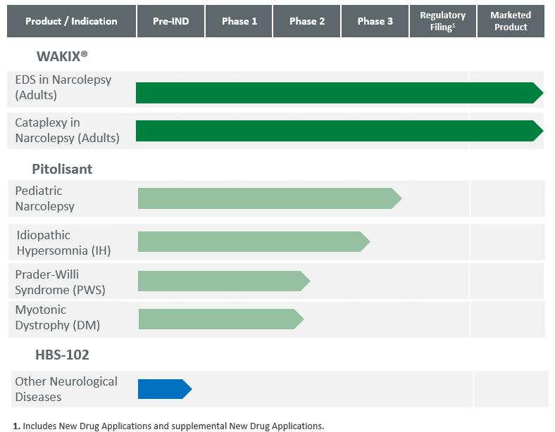Click the Pediatric Narcolepsy progress arrow
555x432 pixels.
point(270,198)
